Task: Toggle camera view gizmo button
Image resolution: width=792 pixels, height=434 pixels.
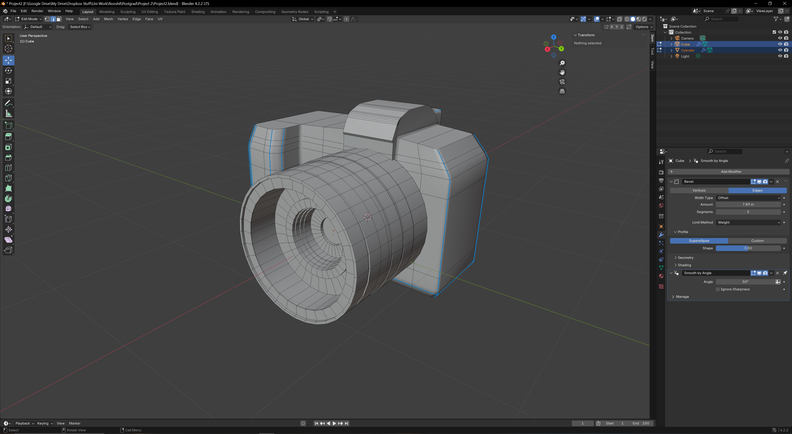Action: pos(562,82)
